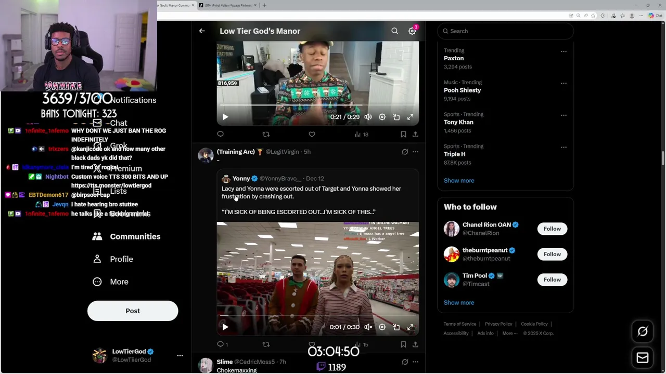Open community search magnifier icon
This screenshot has width=666, height=374.
(395, 31)
